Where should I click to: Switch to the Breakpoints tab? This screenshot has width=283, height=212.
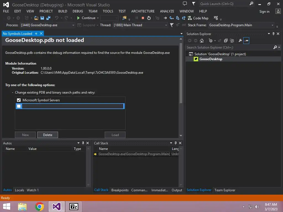click(120, 190)
